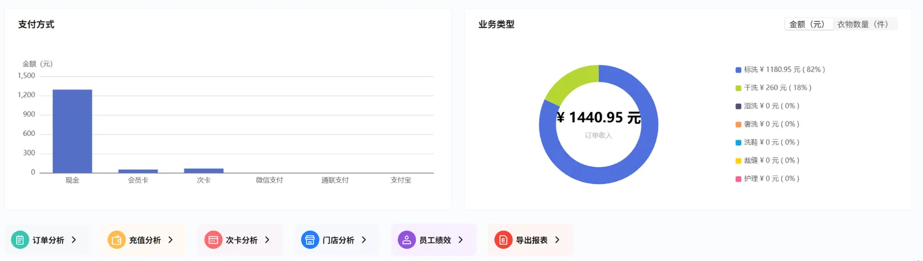Toggle 护理 legend pink swatch
The height and width of the screenshot is (261, 923).
(x=738, y=179)
